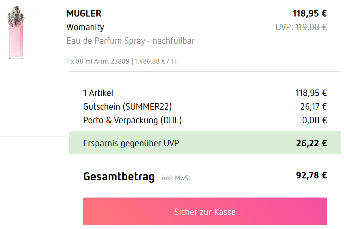Image resolution: width=344 pixels, height=229 pixels.
Task: Click the Porto & Verpackung (DHL) label
Action: coord(132,120)
